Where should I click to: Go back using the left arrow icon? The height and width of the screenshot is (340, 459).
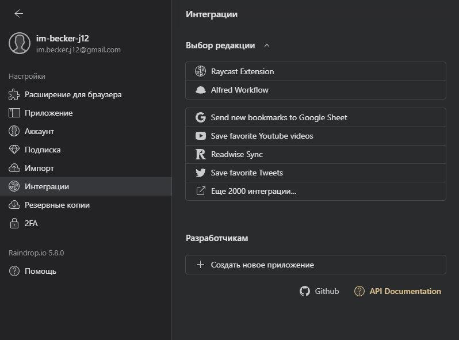(19, 13)
